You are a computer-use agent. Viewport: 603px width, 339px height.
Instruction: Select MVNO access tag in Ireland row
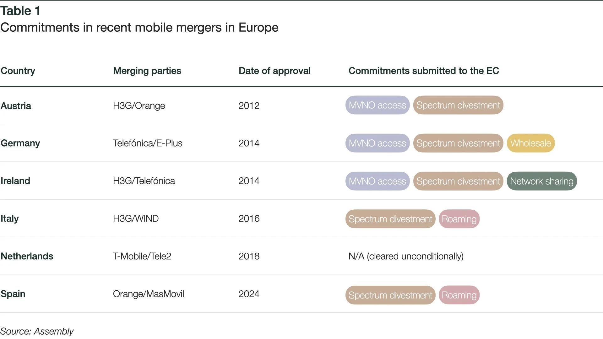tap(378, 181)
